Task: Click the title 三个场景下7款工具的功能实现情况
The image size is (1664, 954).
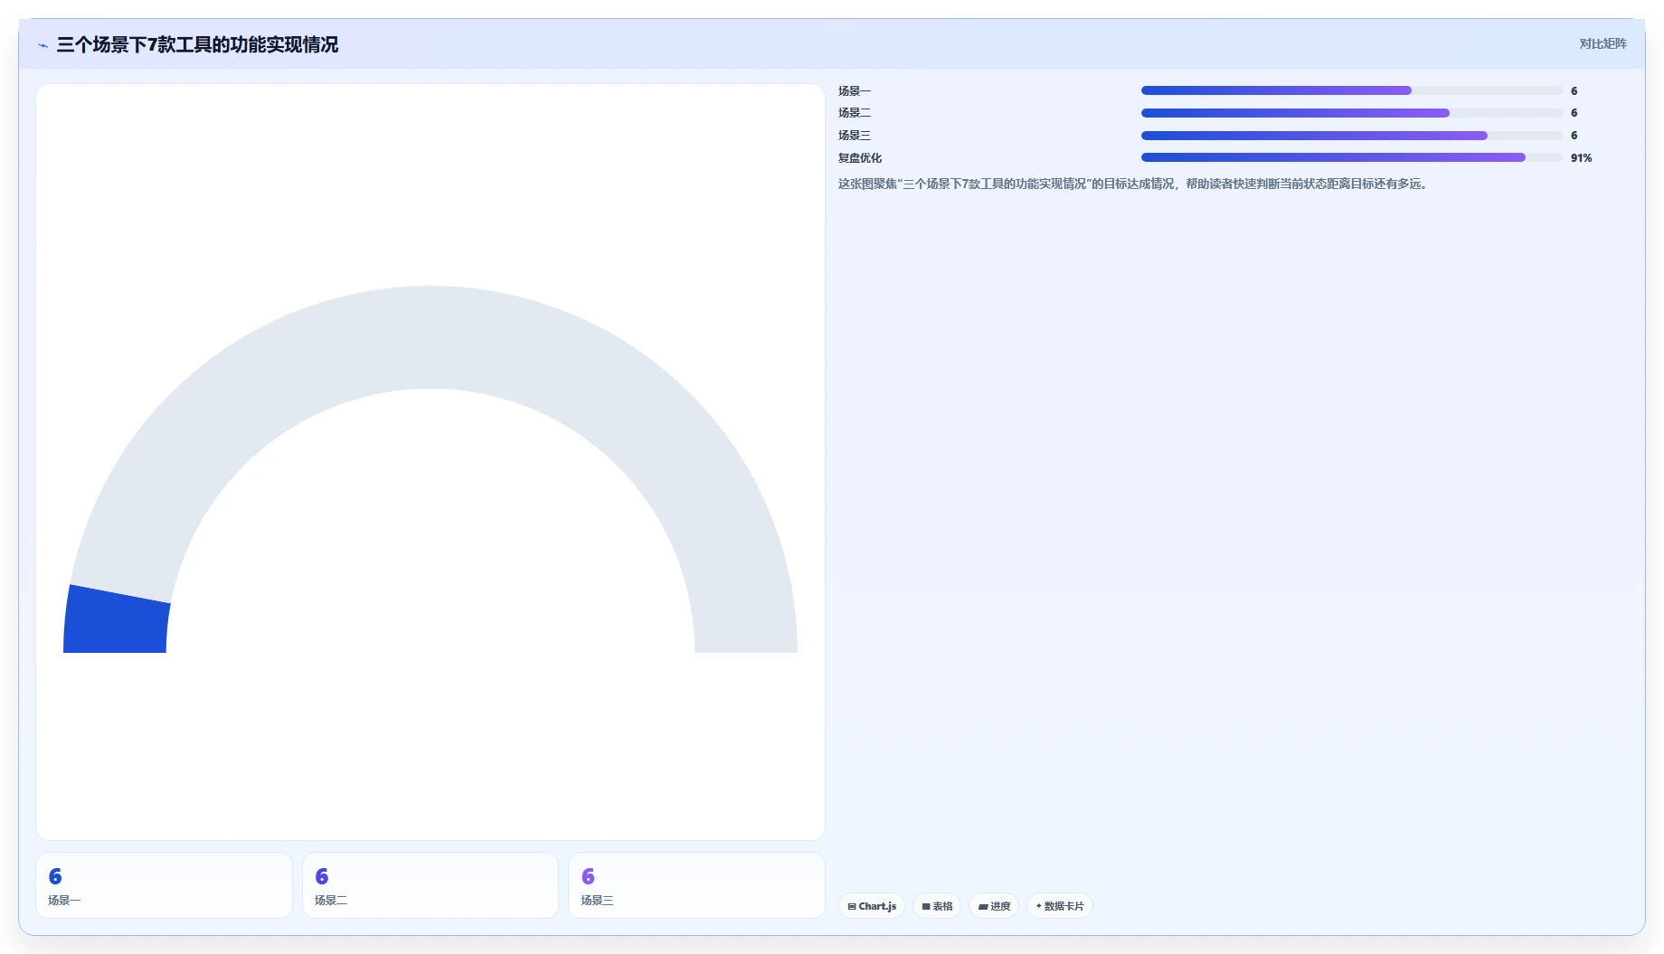Action: [x=197, y=44]
